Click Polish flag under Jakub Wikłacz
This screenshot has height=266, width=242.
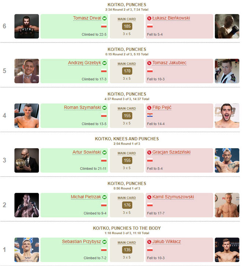pos(150,250)
